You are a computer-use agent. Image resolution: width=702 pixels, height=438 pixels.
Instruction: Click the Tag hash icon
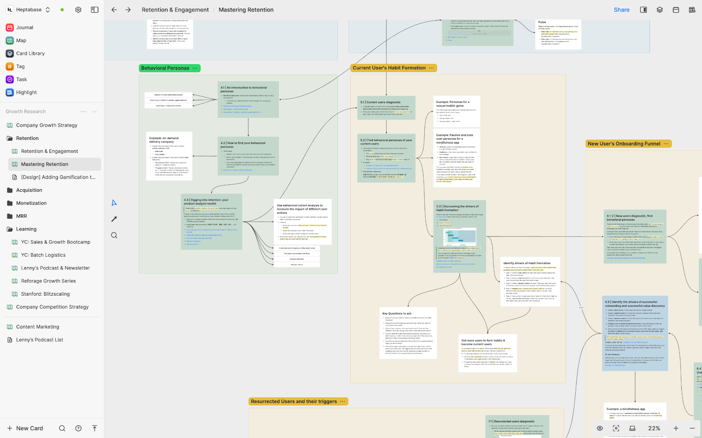(x=10, y=67)
